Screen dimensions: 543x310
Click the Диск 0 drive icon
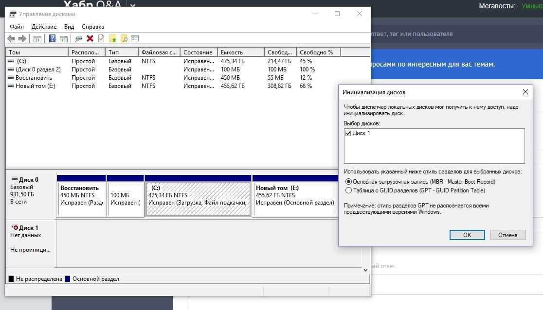click(14, 179)
